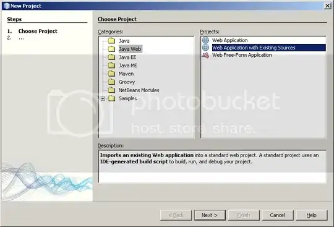This screenshot has height=227, width=334.
Task: Click the Samples folder icon
Action: [111, 98]
